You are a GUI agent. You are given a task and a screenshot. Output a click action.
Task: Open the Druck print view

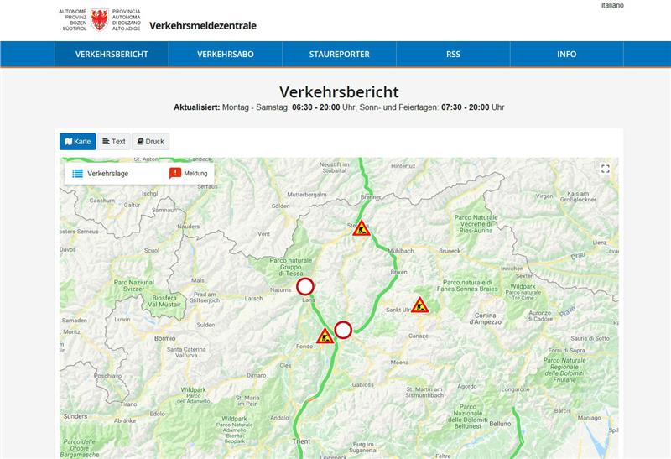coord(151,142)
